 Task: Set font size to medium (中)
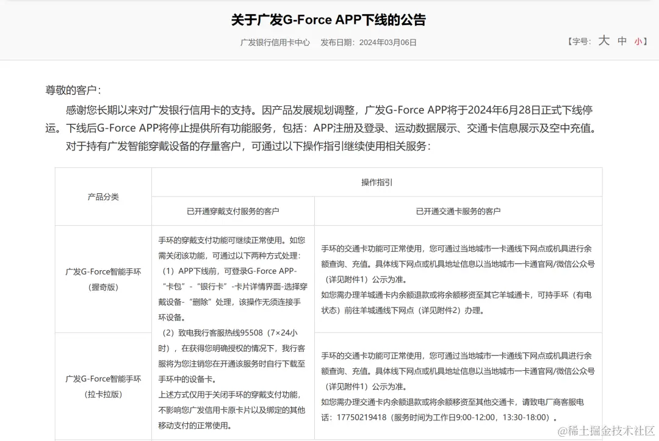point(622,41)
